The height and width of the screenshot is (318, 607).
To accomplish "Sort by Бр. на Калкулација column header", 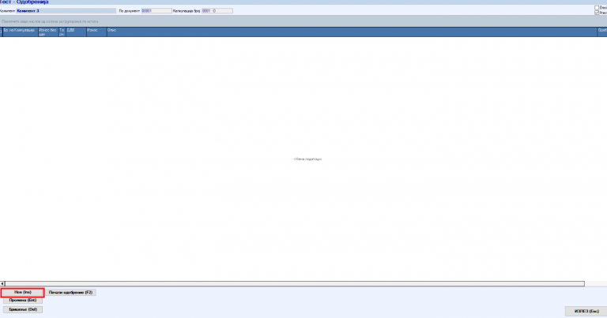I will [20, 32].
